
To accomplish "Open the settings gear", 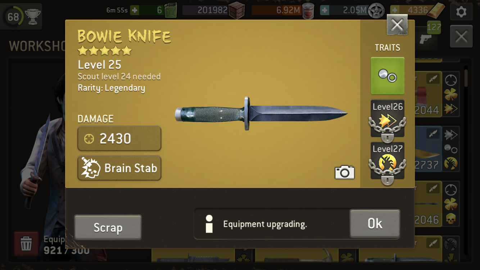I will 461,12.
